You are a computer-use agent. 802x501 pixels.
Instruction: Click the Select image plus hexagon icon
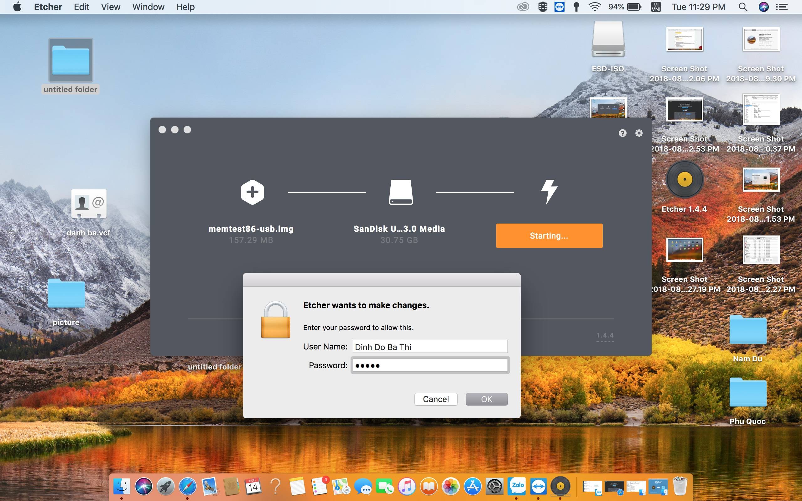point(252,192)
